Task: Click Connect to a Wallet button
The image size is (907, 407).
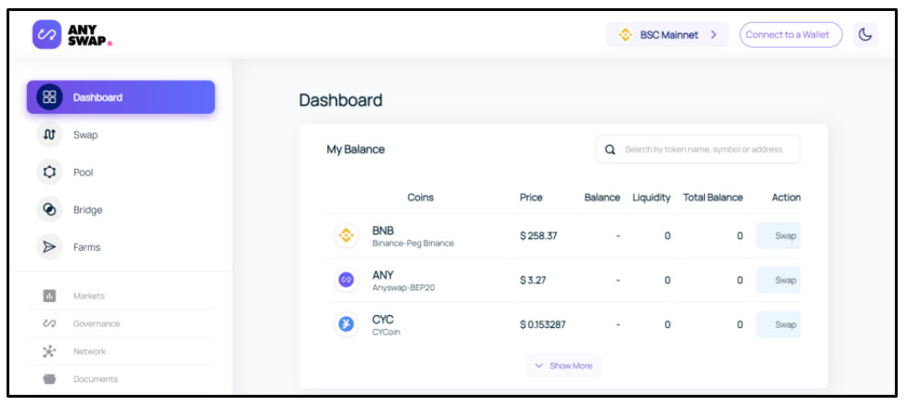Action: [x=790, y=35]
